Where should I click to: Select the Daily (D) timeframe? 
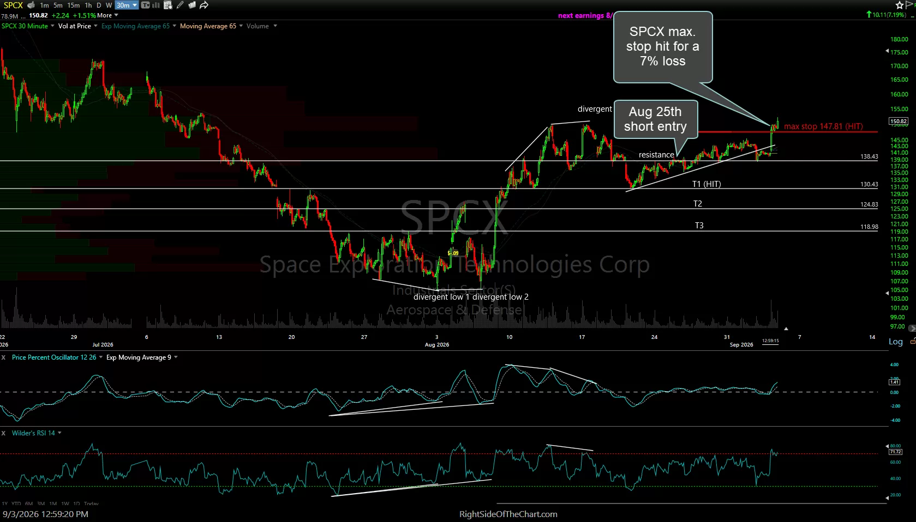tap(99, 5)
